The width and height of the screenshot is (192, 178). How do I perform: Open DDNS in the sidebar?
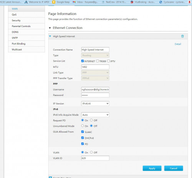point(26,32)
